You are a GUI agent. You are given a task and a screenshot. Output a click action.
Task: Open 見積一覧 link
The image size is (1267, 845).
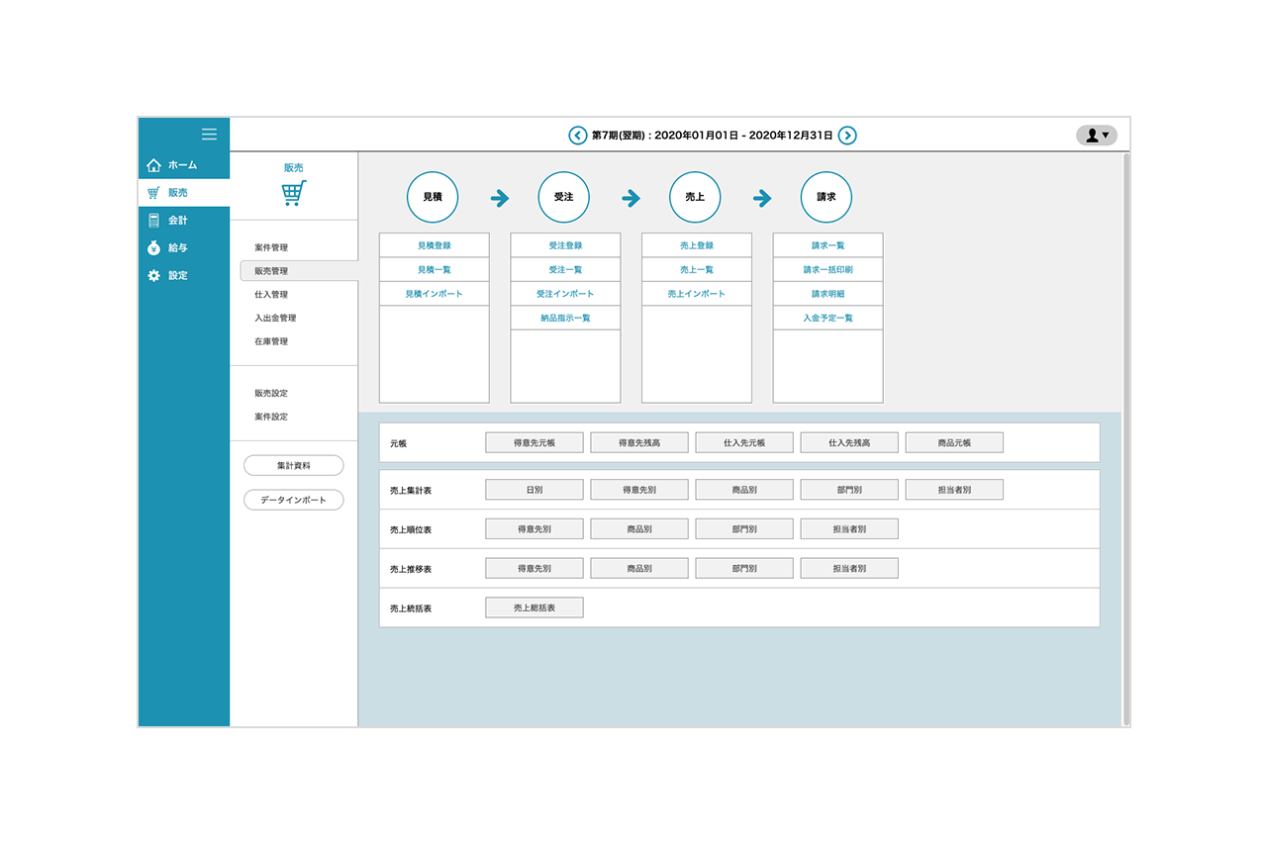pyautogui.click(x=435, y=270)
